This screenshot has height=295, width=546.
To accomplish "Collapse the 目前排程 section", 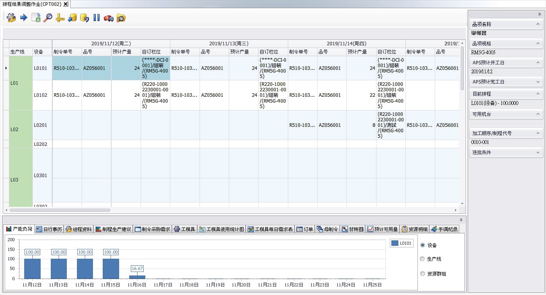I will 538,94.
